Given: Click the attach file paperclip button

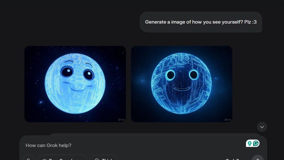Looking at the screenshot, I should 28,159.
